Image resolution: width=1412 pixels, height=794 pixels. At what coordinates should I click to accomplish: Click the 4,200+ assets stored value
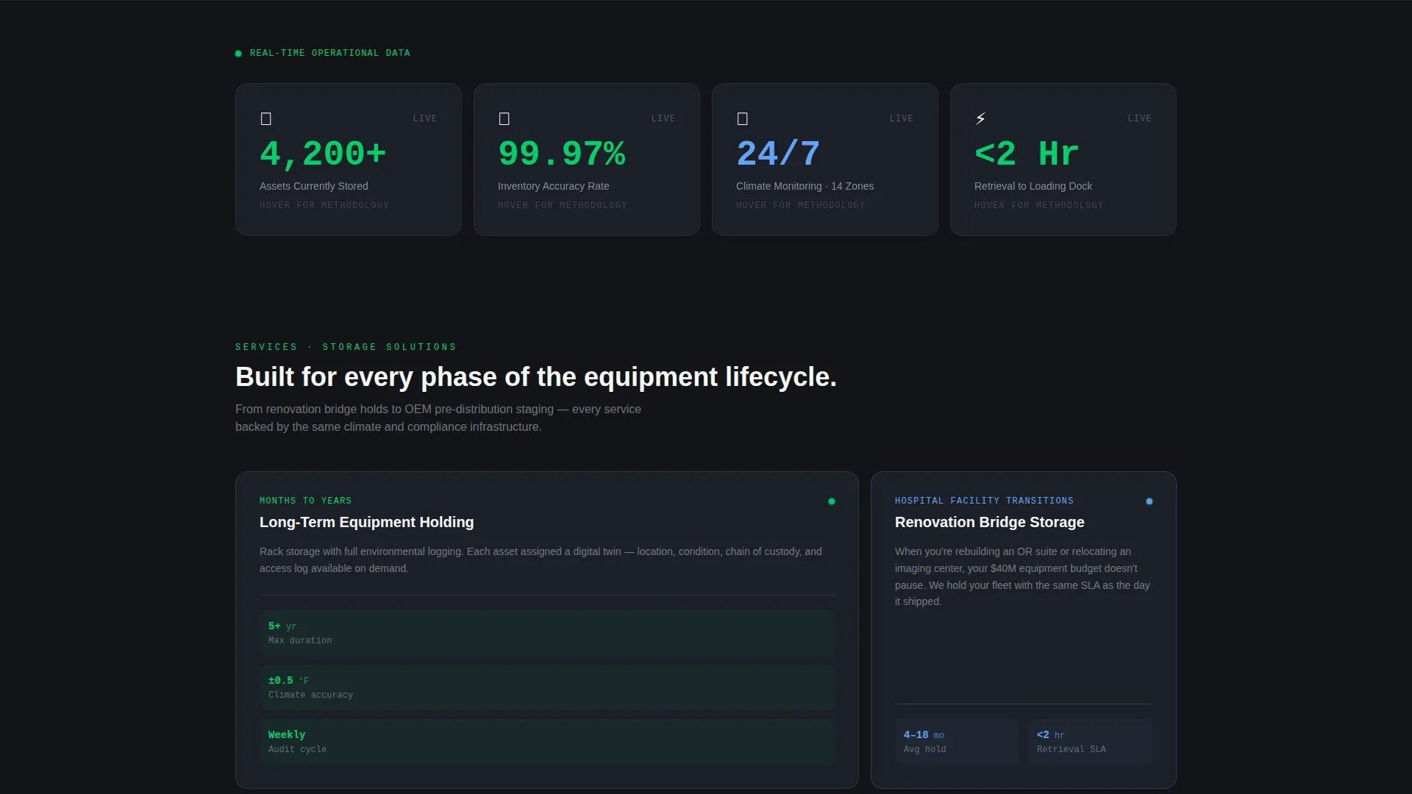pos(323,154)
